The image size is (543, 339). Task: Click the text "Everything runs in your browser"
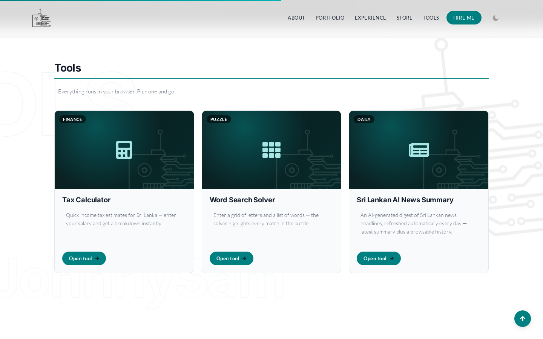tap(97, 92)
